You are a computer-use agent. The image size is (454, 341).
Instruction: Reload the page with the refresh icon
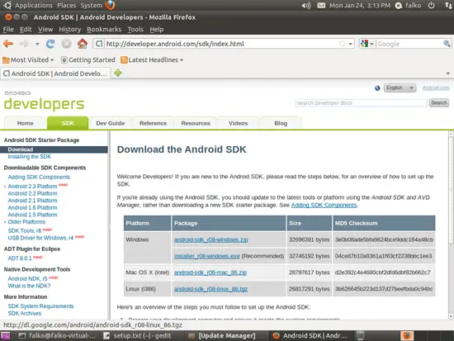(50, 44)
